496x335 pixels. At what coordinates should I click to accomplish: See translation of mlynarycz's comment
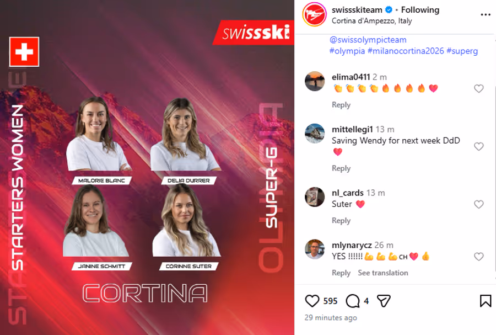click(383, 273)
